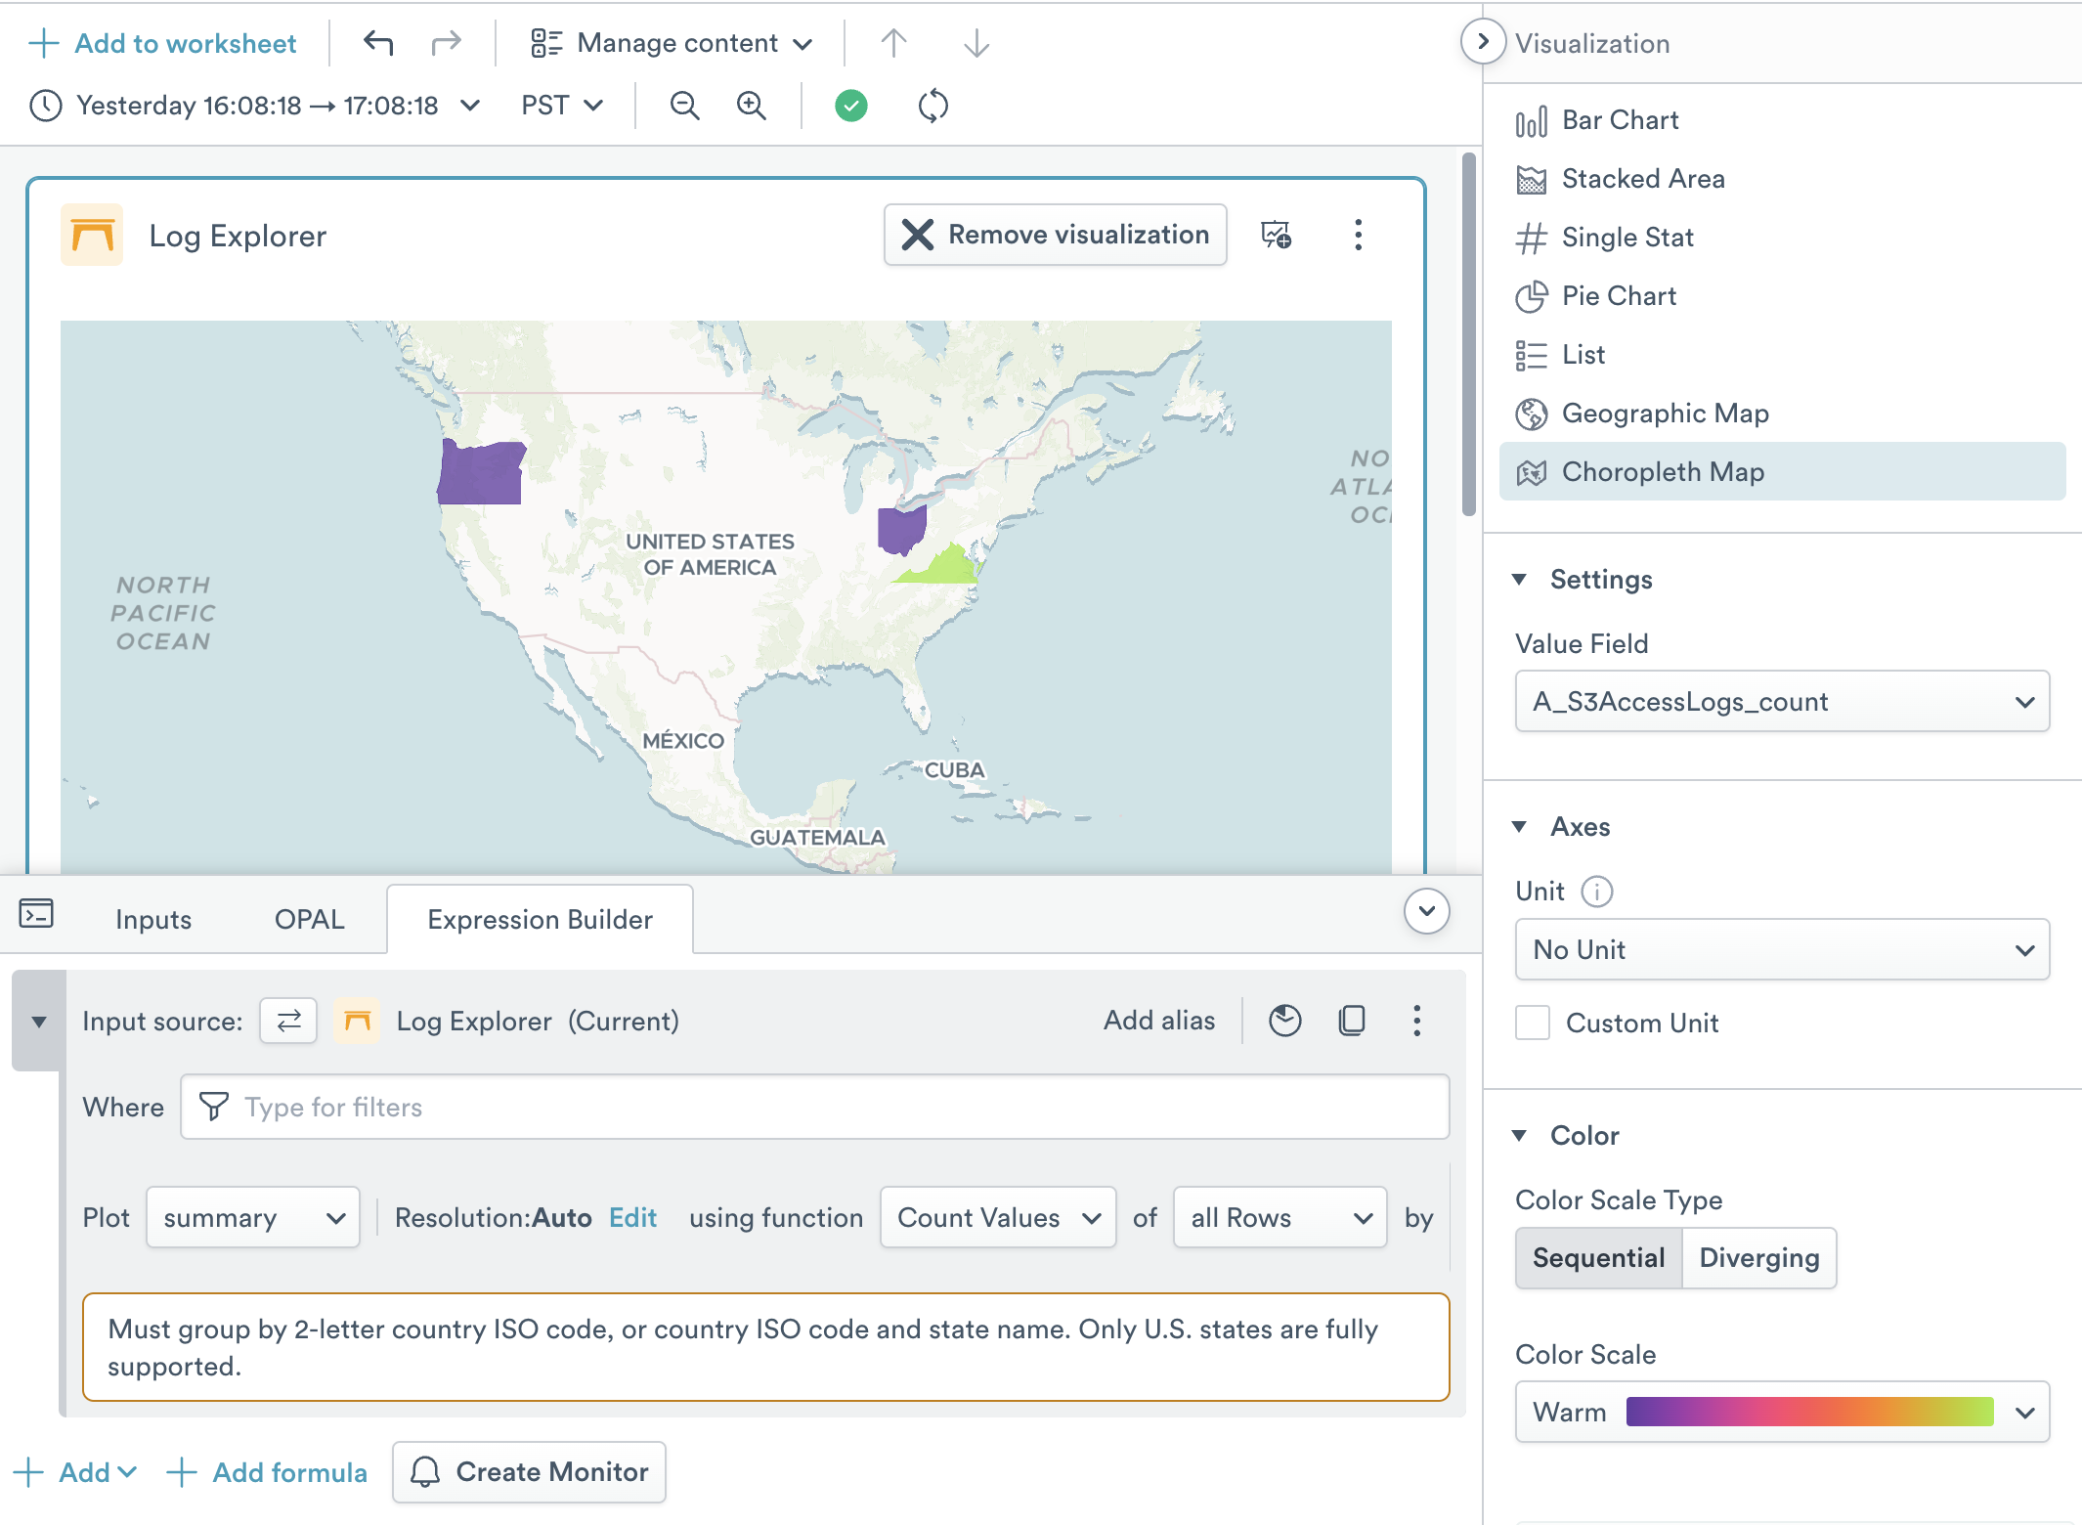This screenshot has height=1525, width=2082.
Task: Expand the Unit dropdown selector
Action: pyautogui.click(x=1778, y=949)
